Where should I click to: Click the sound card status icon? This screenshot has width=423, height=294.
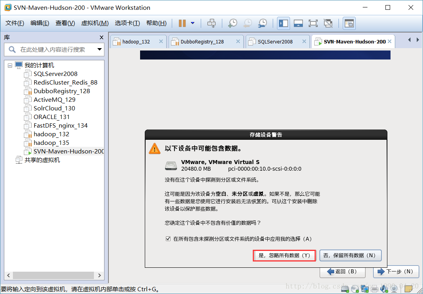384,289
